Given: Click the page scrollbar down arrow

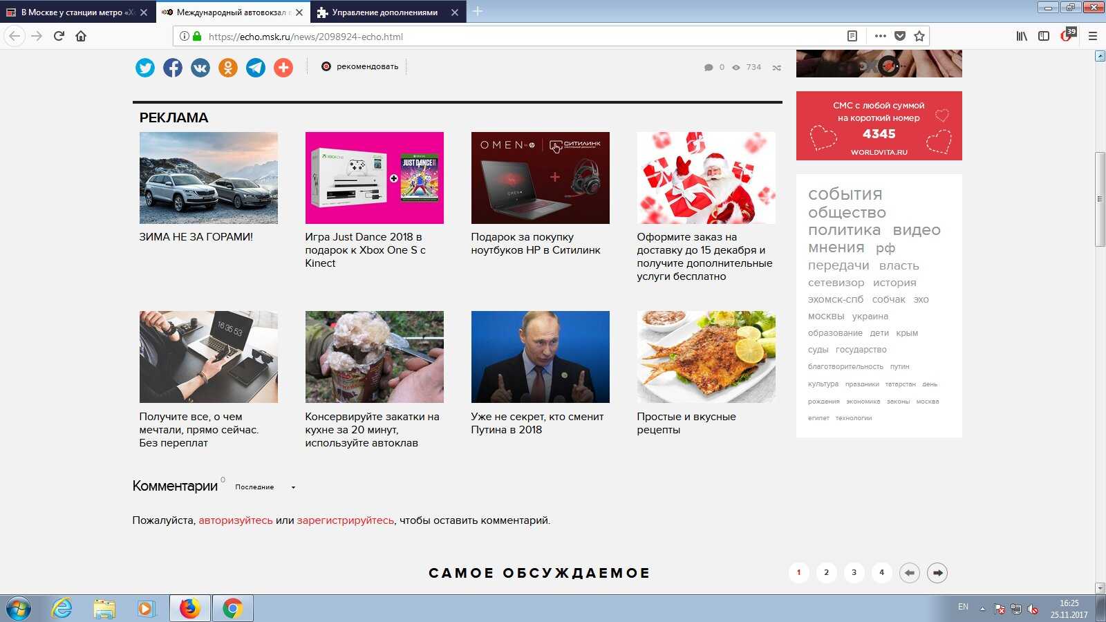Looking at the screenshot, I should click(x=1100, y=588).
